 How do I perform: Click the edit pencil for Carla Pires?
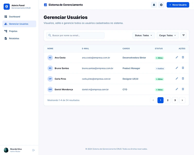point(177,78)
